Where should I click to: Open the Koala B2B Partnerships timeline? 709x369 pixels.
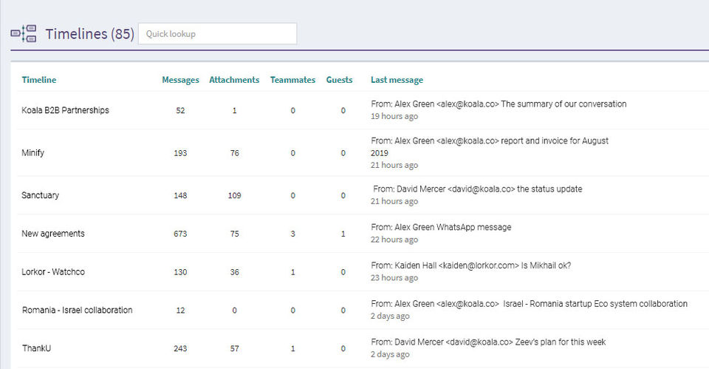click(65, 110)
